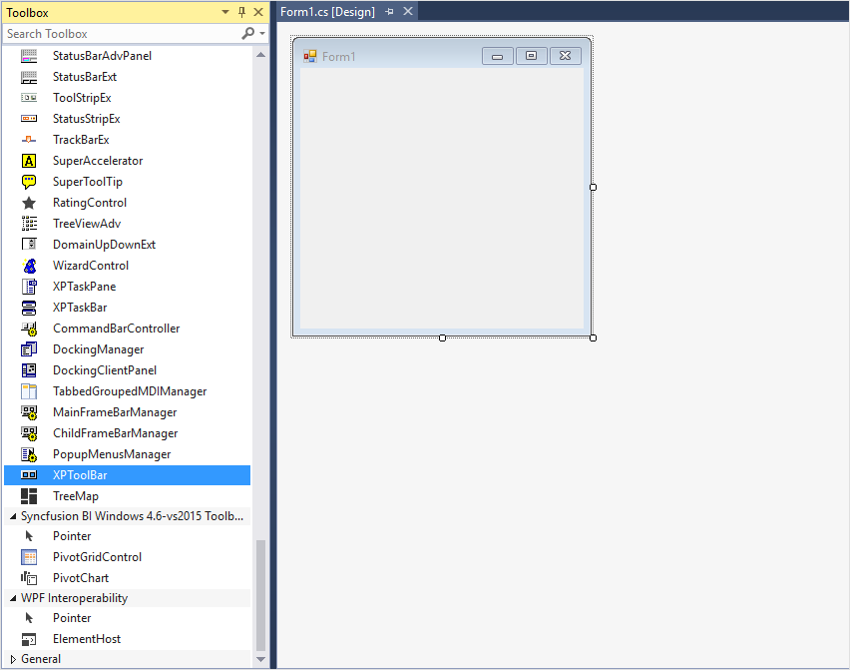Select the XPTaskPane icon
Screen dimensions: 850x670
tap(29, 287)
